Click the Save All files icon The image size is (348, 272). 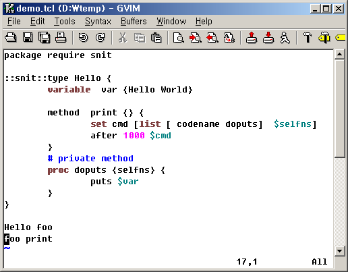pos(44,37)
